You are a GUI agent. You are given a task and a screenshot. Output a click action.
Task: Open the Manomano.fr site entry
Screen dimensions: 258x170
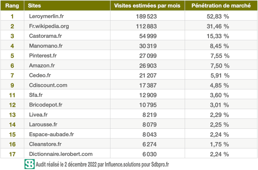tap(46, 46)
